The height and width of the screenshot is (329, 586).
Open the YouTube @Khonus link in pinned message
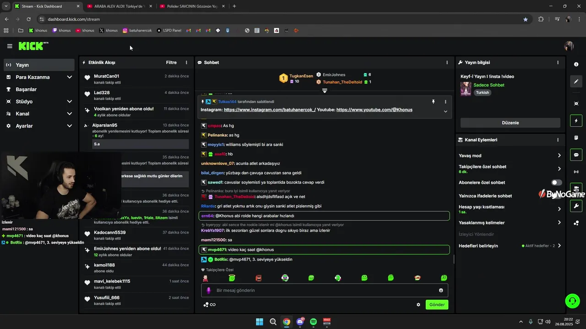pos(374,110)
